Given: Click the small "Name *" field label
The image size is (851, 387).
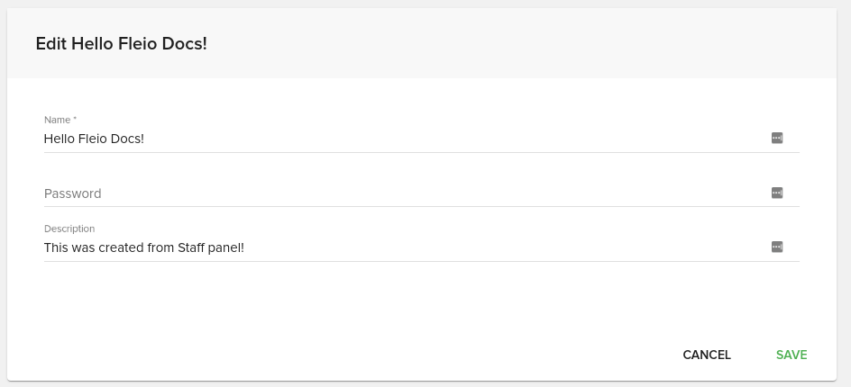Looking at the screenshot, I should (x=60, y=120).
